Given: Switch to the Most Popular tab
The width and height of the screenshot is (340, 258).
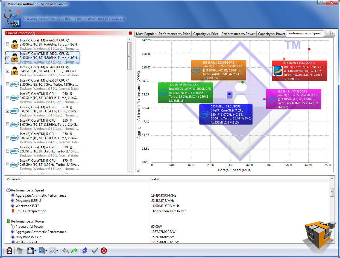Looking at the screenshot, I should click(146, 34).
